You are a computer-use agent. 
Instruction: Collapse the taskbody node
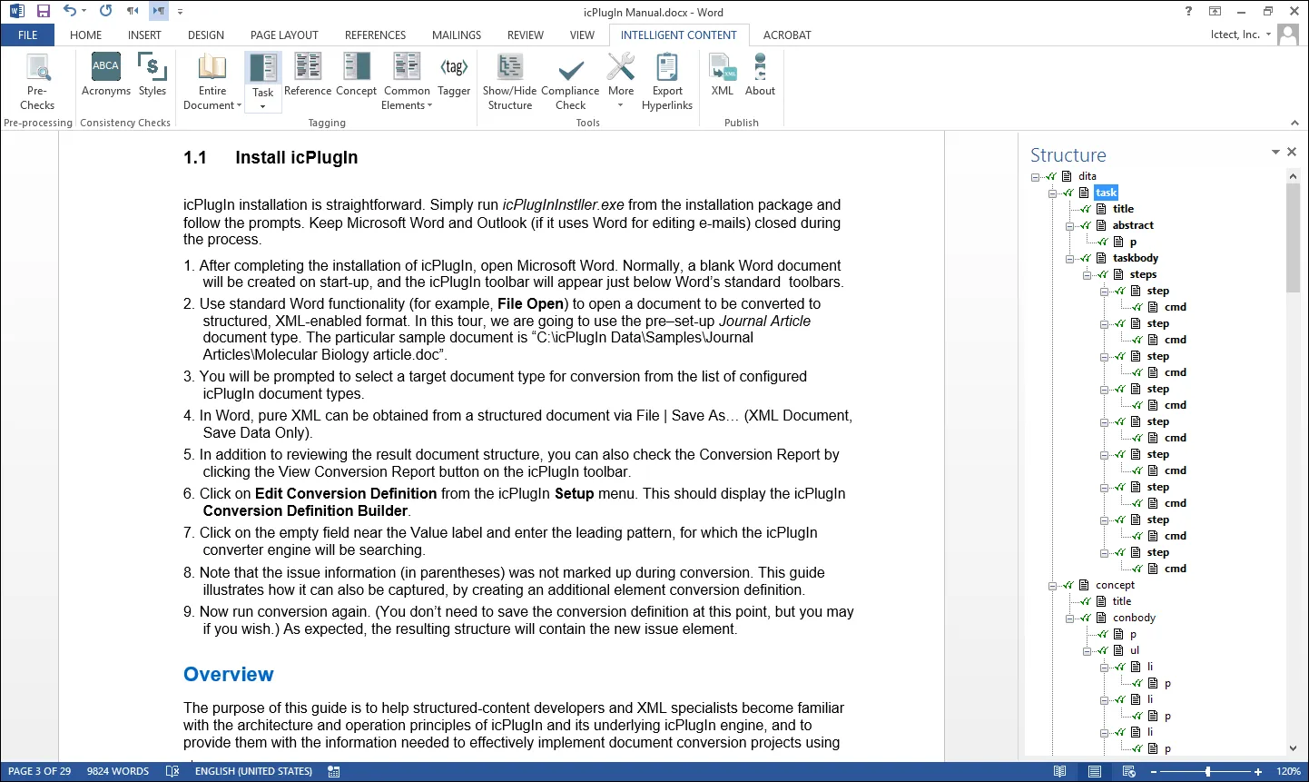pos(1070,259)
